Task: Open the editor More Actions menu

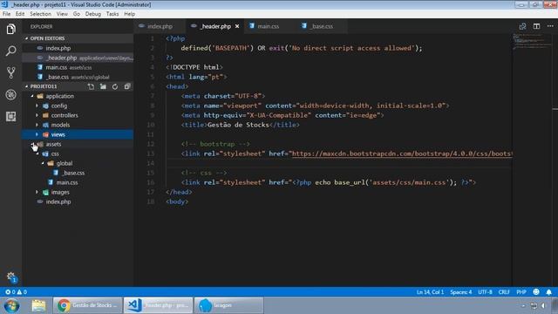Action: pyautogui.click(x=550, y=26)
